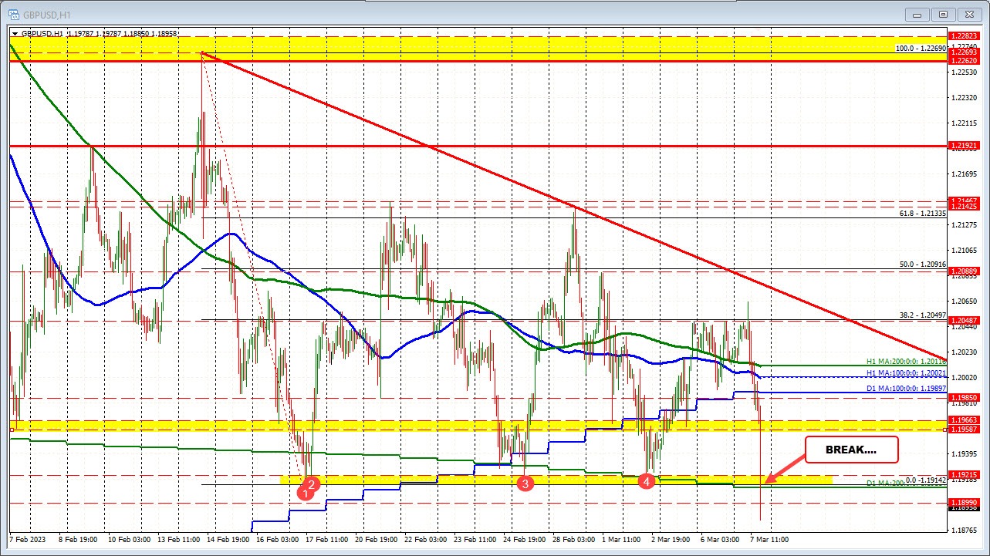Click the red price tag 1.19663

[x=965, y=420]
